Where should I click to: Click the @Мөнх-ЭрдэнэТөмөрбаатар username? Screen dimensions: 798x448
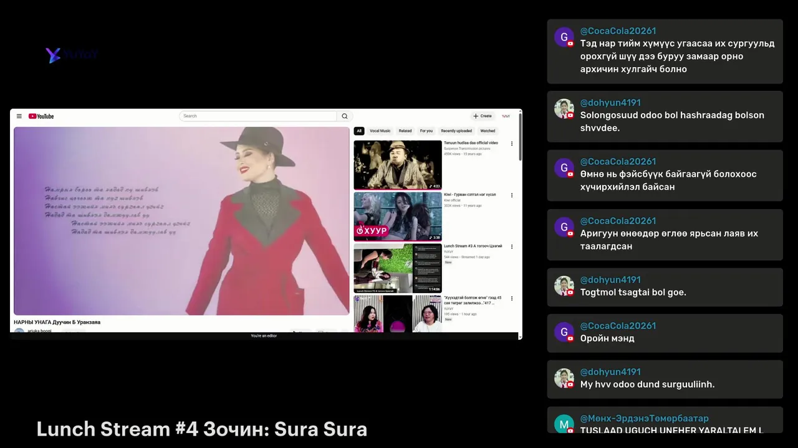pyautogui.click(x=645, y=419)
